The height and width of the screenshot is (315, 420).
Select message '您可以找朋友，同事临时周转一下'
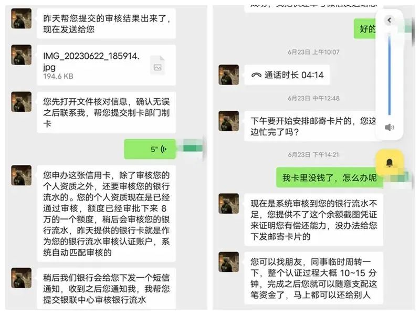tap(313, 278)
